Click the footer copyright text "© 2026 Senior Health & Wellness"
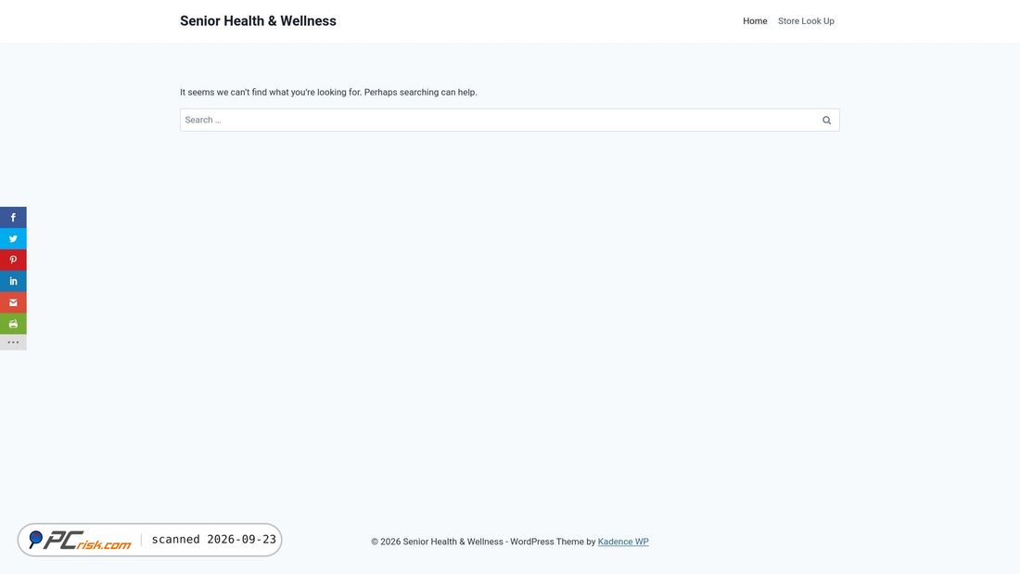1020x574 pixels. (x=437, y=542)
